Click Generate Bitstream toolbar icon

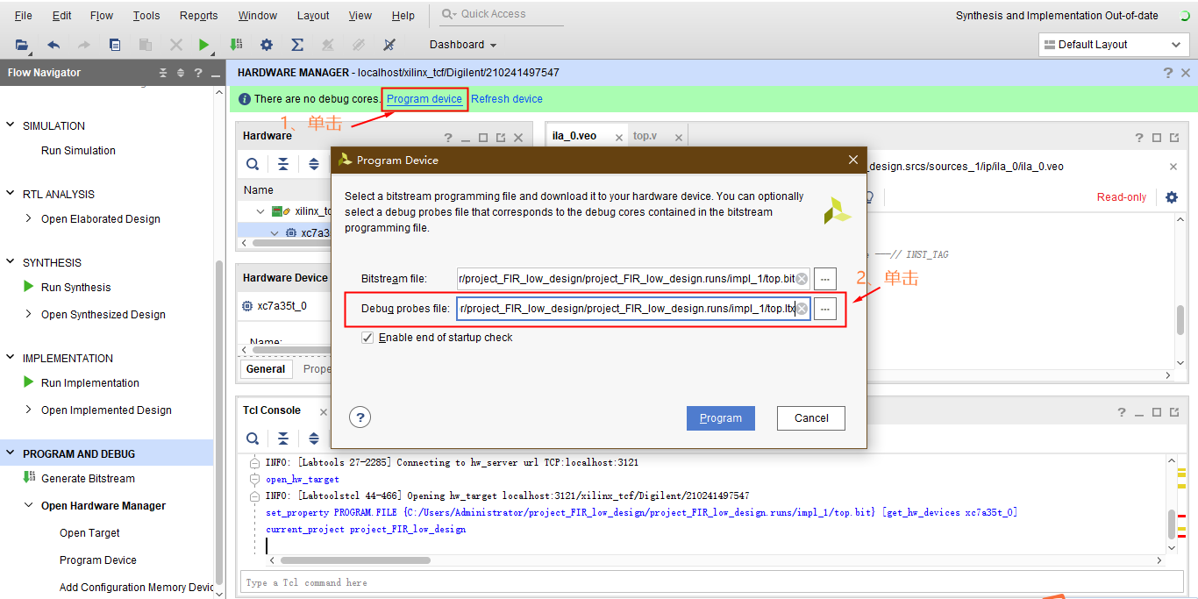[236, 45]
